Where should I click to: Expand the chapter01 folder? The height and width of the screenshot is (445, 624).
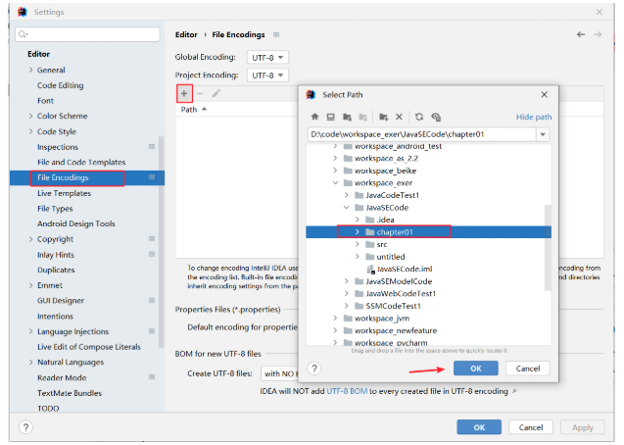pyautogui.click(x=357, y=231)
